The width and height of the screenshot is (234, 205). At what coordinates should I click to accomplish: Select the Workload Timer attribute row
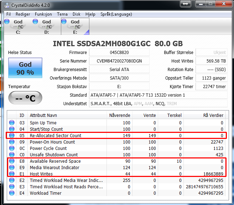(x=116, y=193)
